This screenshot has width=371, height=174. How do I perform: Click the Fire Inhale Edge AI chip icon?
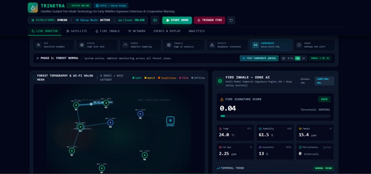(220, 81)
